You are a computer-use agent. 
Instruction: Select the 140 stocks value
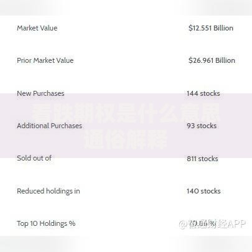(203, 191)
